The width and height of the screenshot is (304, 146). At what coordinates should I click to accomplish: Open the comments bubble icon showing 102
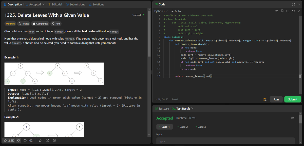point(25,140)
